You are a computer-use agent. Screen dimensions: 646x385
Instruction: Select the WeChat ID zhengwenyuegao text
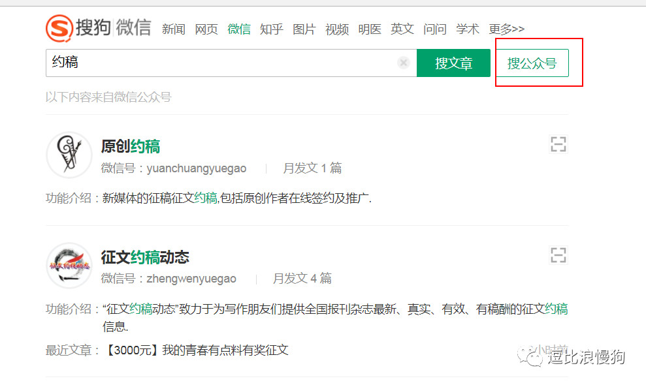pyautogui.click(x=191, y=279)
